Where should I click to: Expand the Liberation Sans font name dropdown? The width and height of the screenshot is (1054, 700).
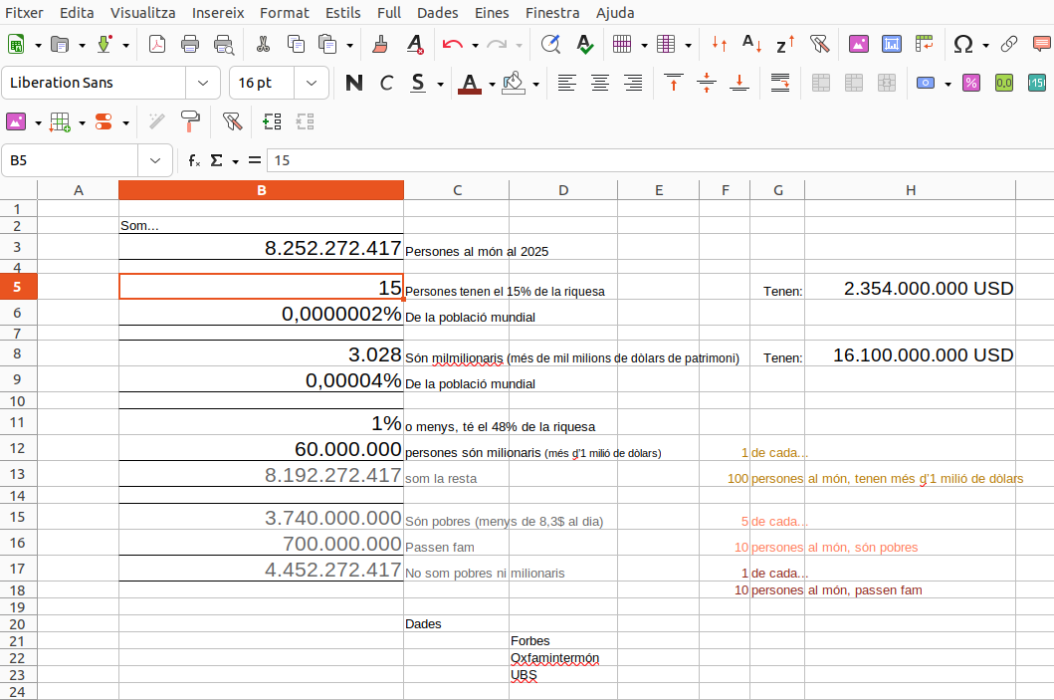click(x=203, y=84)
